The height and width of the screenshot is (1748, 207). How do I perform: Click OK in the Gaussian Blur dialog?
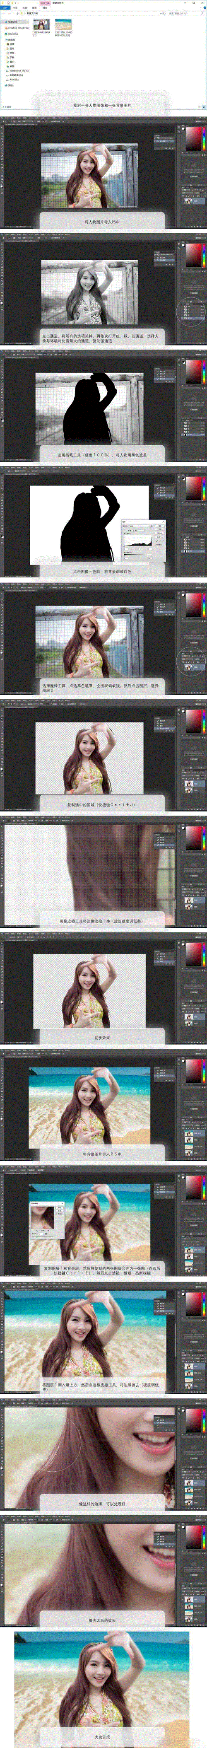click(59, 1207)
